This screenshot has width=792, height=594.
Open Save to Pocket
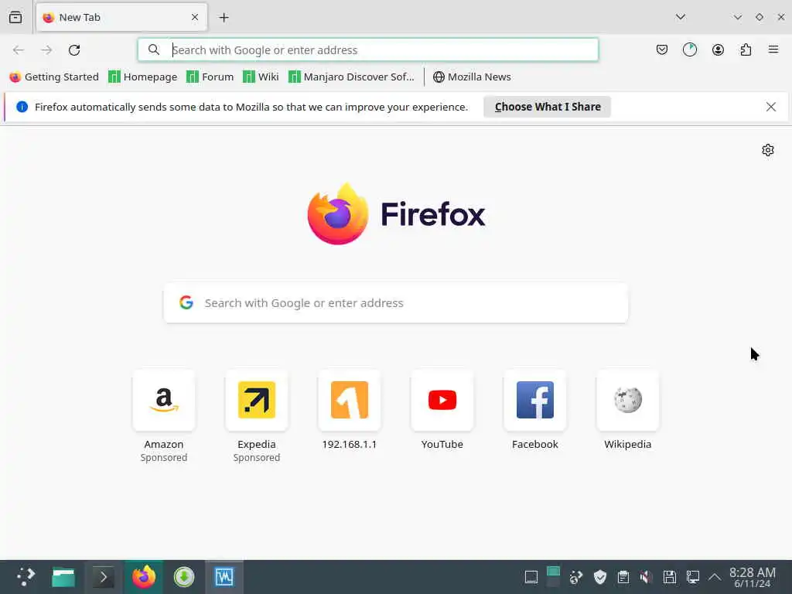pos(662,49)
